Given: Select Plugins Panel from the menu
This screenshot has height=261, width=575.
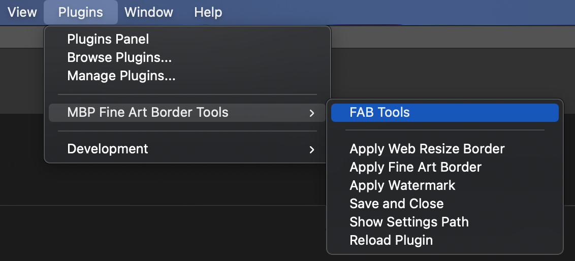Looking at the screenshot, I should [x=108, y=40].
